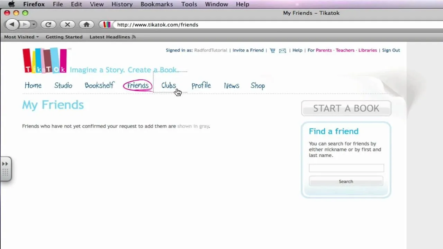The height and width of the screenshot is (249, 443).
Task: Click the browser Back arrow button
Action: click(x=12, y=24)
